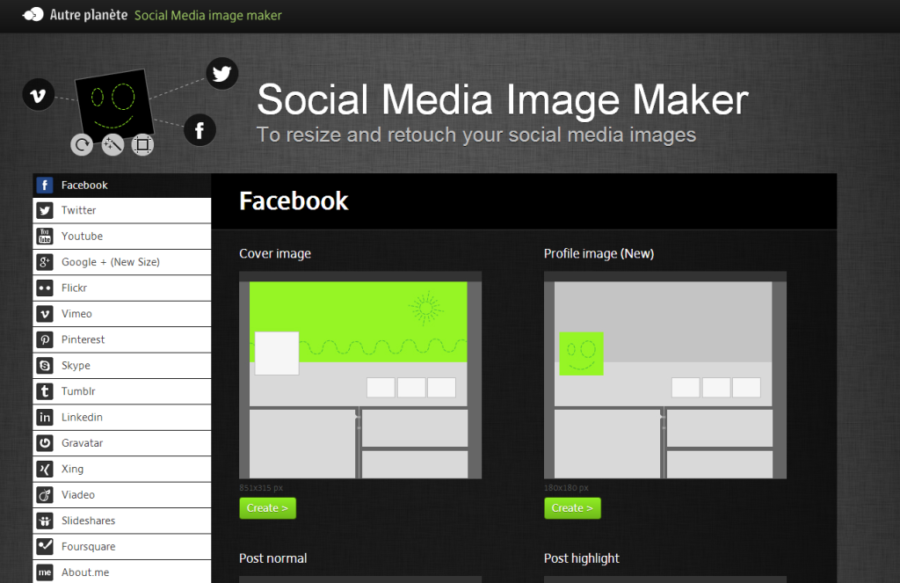Click the Social Media Image Maker title
This screenshot has width=900, height=583.
(503, 99)
